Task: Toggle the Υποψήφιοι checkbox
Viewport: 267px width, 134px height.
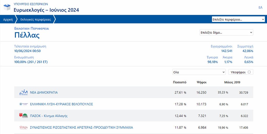Action: (249, 72)
